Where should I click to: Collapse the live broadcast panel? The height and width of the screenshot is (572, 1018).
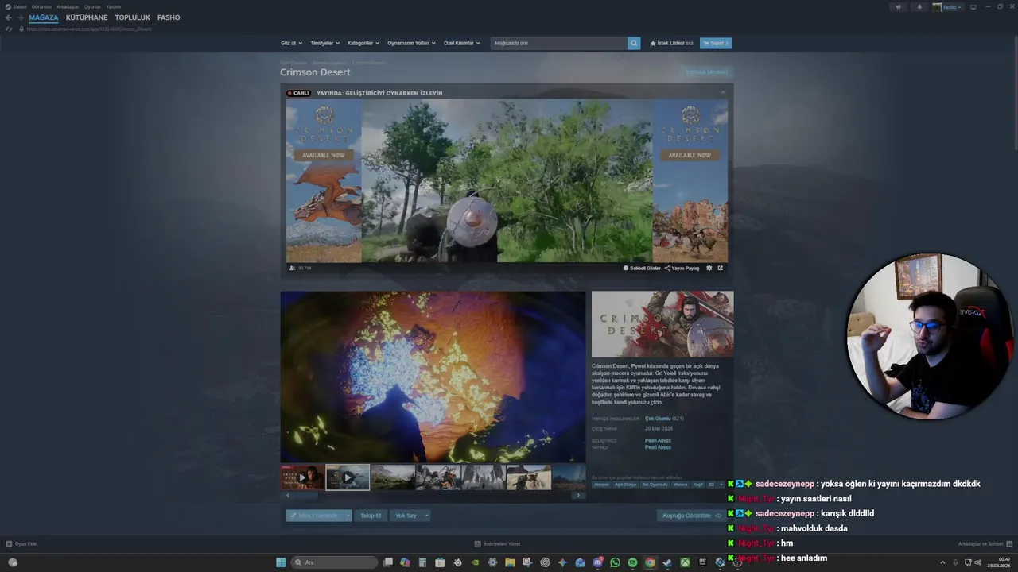723,93
